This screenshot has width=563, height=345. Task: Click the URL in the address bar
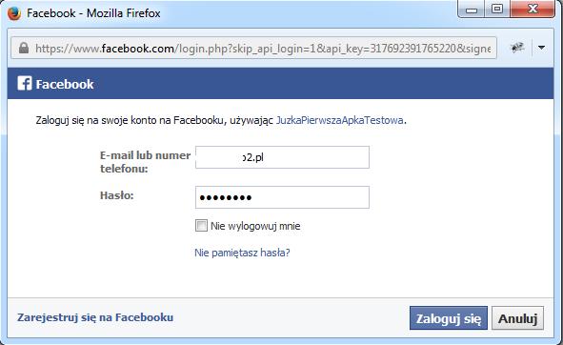[263, 49]
